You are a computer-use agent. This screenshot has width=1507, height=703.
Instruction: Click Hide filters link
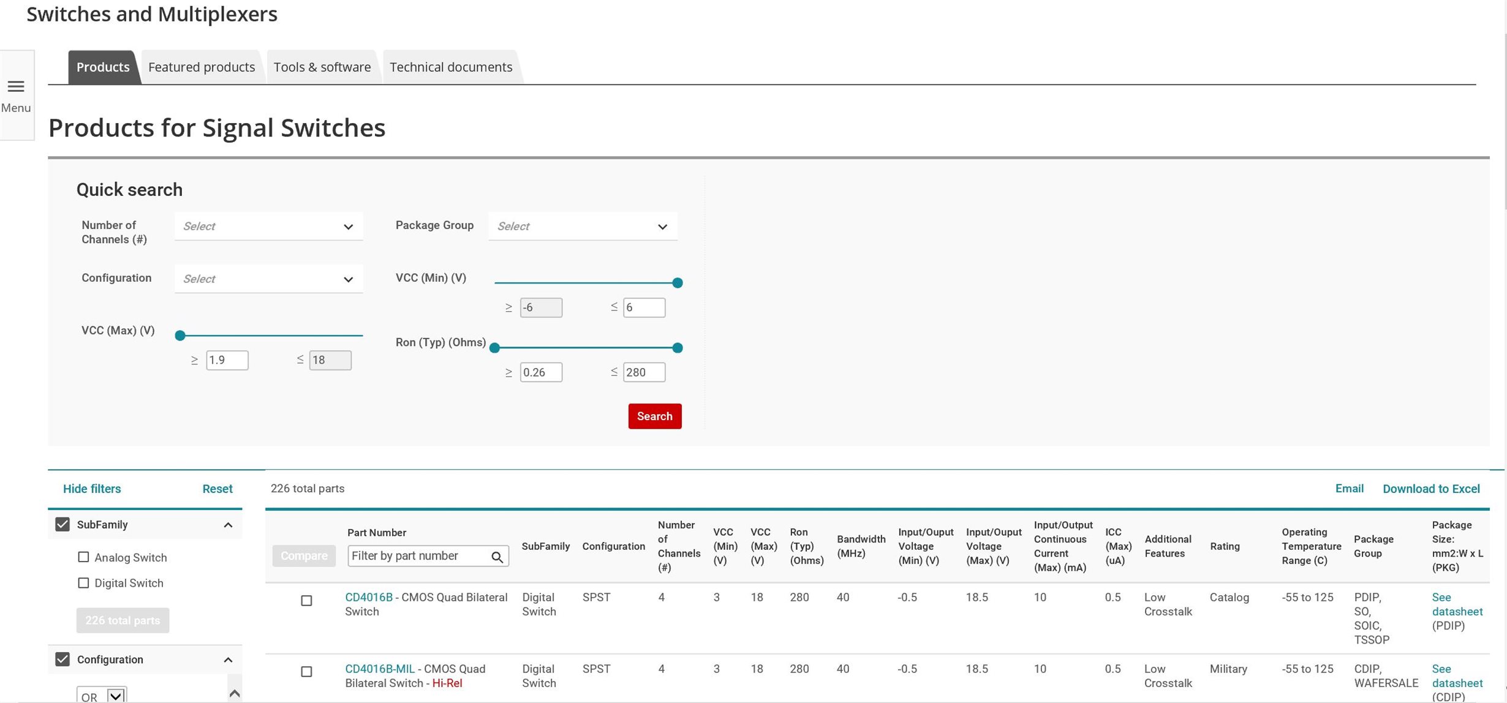pyautogui.click(x=92, y=489)
